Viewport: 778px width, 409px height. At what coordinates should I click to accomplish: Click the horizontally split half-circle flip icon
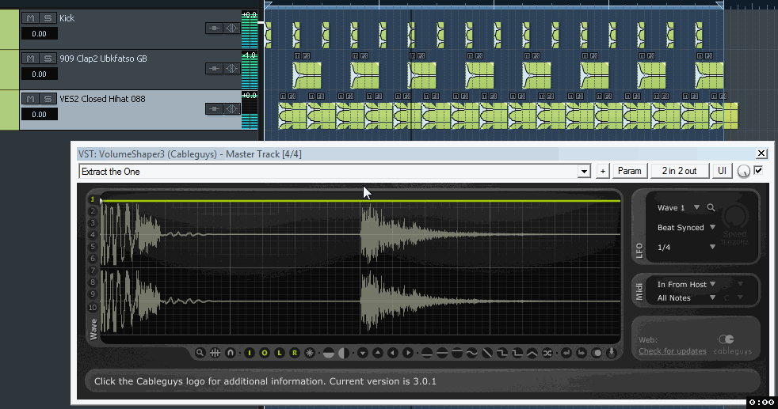329,353
